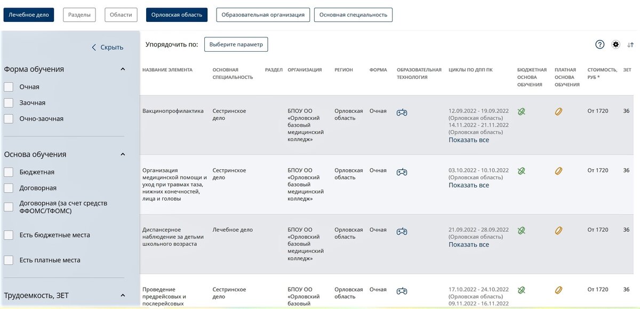Click the Скрыть button to hide filters
This screenshot has height=309, width=640.
tap(108, 47)
